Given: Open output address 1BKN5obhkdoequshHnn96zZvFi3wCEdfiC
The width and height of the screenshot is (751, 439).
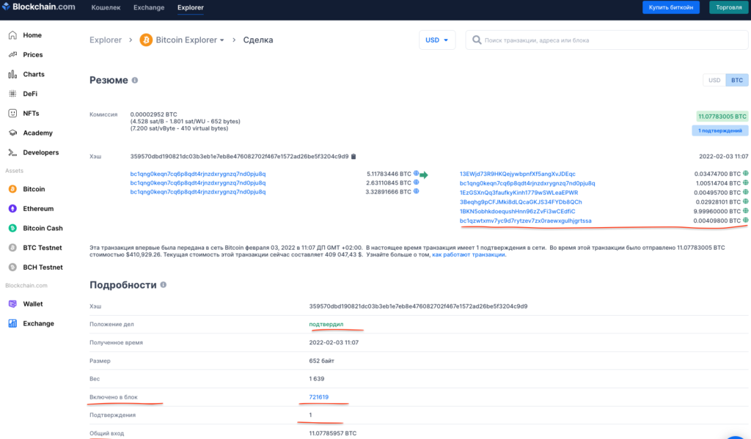Looking at the screenshot, I should [517, 211].
